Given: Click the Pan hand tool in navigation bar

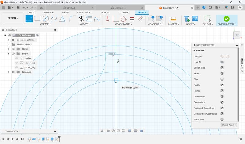Looking at the screenshot, I should [113, 131].
